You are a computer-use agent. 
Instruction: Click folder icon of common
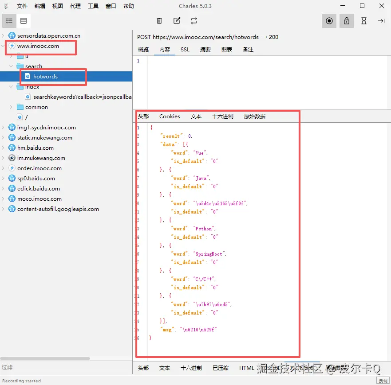coord(20,107)
